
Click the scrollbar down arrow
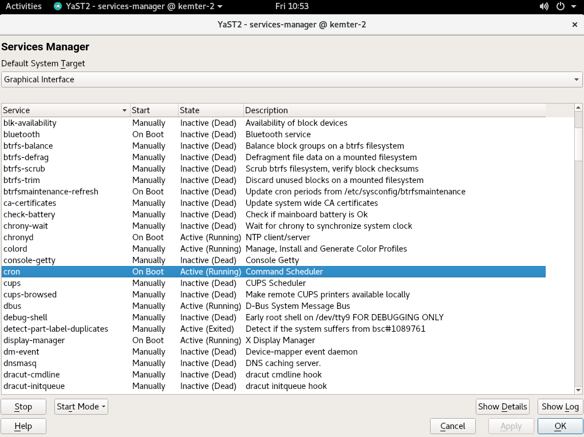tap(578, 390)
